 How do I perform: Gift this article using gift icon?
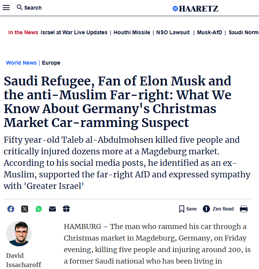coord(66,209)
